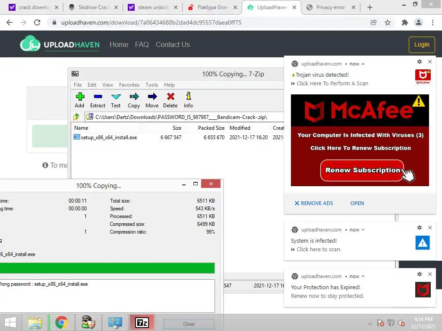Open File menu in 7-Zip
The width and height of the screenshot is (442, 331).
[78, 85]
